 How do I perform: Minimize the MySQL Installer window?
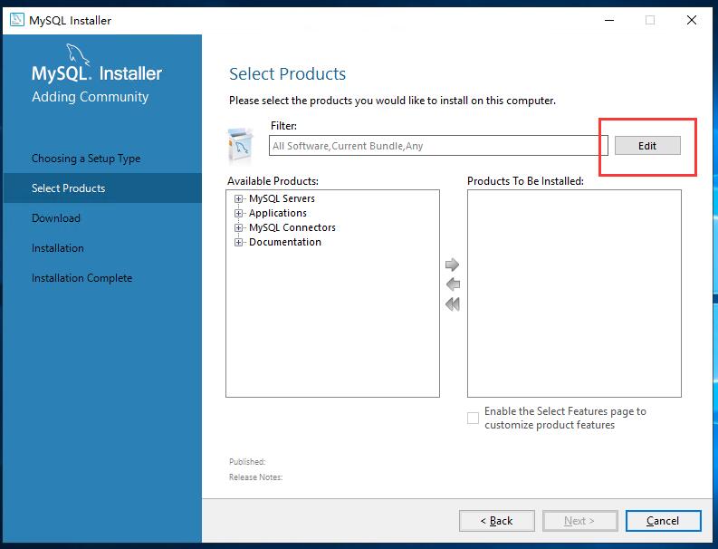click(609, 20)
